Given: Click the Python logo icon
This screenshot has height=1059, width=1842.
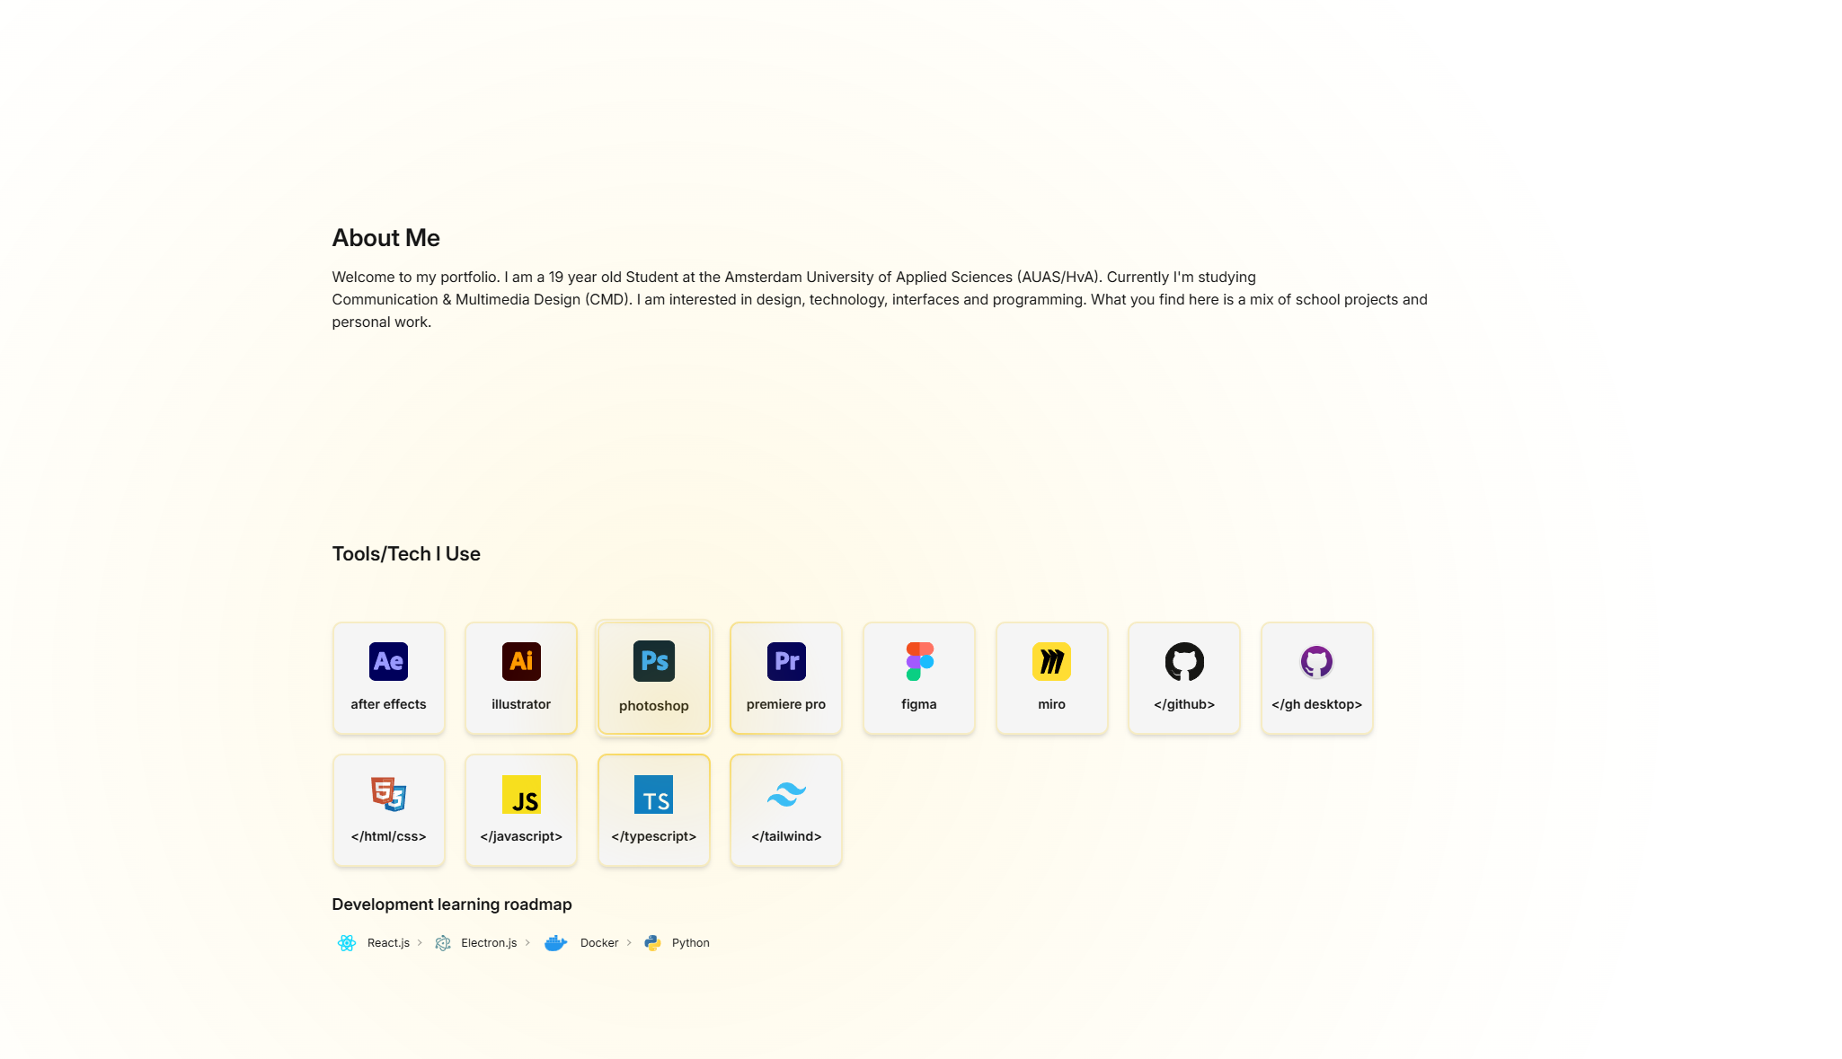Looking at the screenshot, I should click(653, 943).
